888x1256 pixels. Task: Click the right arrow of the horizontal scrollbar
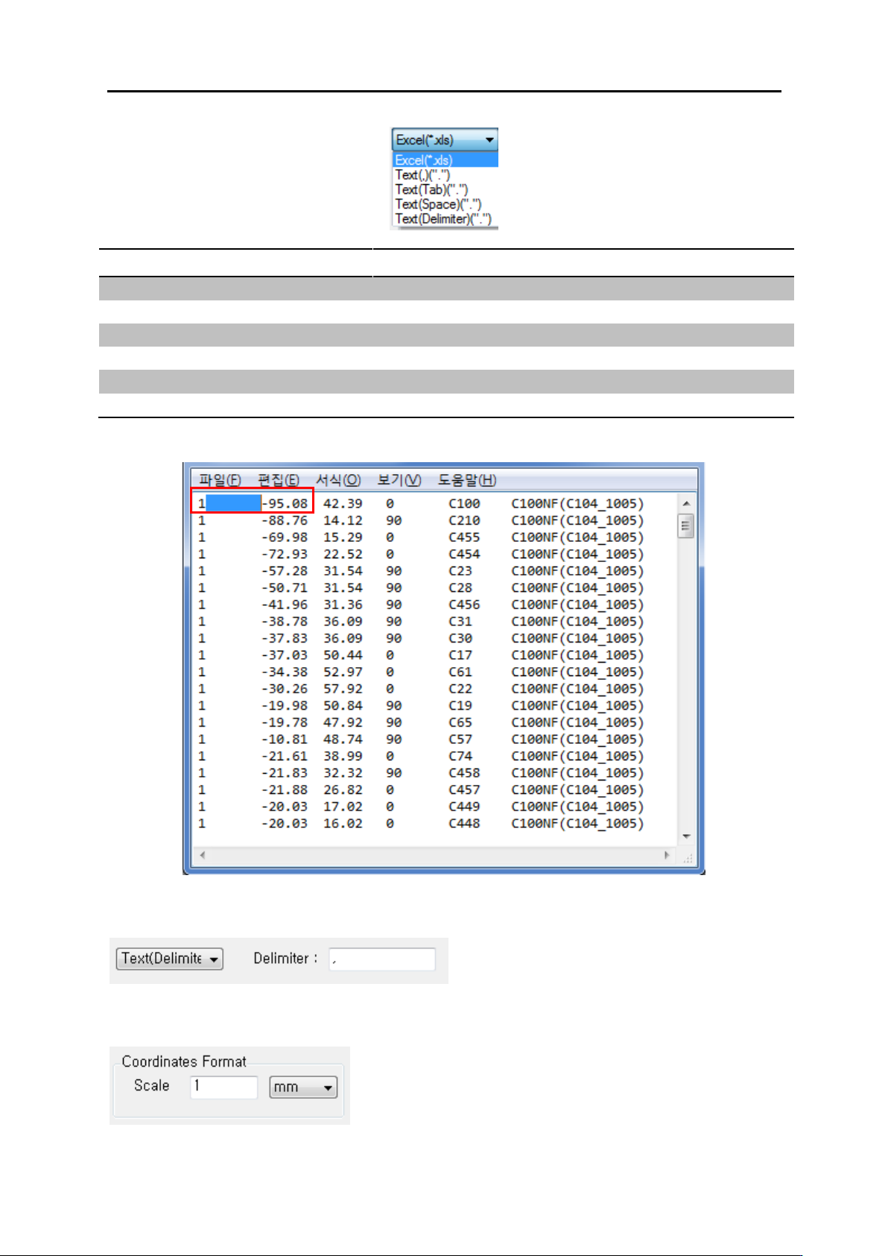pos(667,855)
